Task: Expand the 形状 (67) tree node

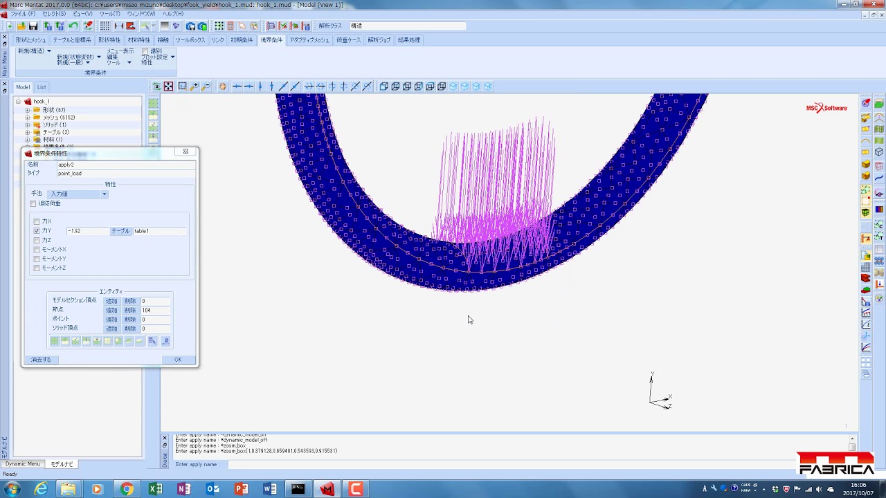Action: [28, 110]
